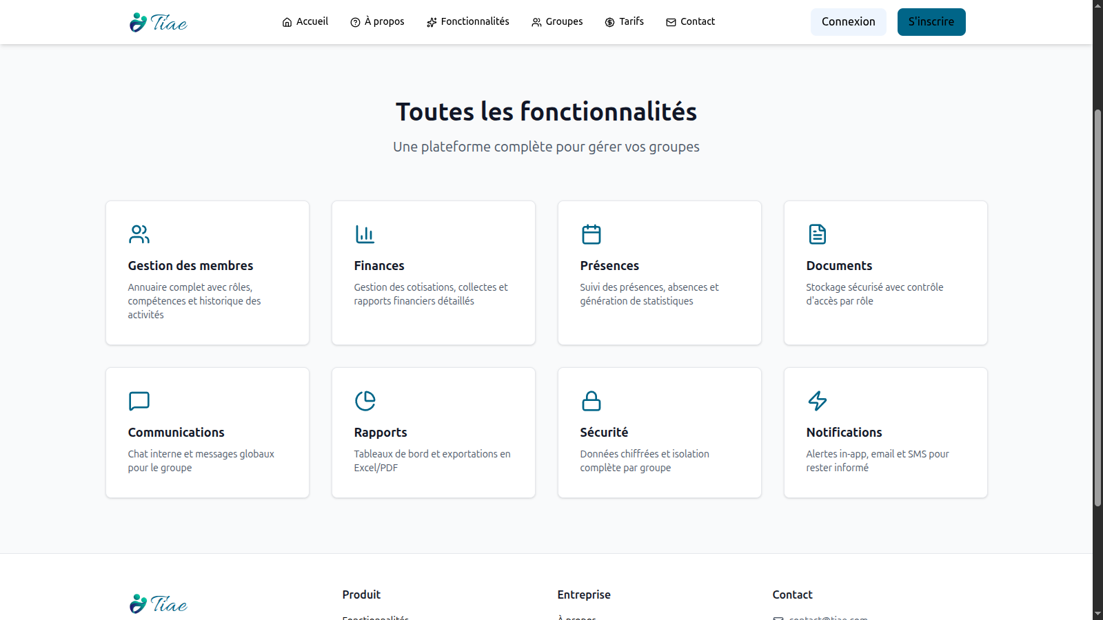Click the Tiae logo in header
Screen dimensions: 1103x620
159,23
